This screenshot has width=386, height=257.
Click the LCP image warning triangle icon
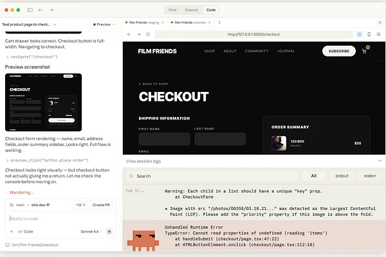click(166, 209)
